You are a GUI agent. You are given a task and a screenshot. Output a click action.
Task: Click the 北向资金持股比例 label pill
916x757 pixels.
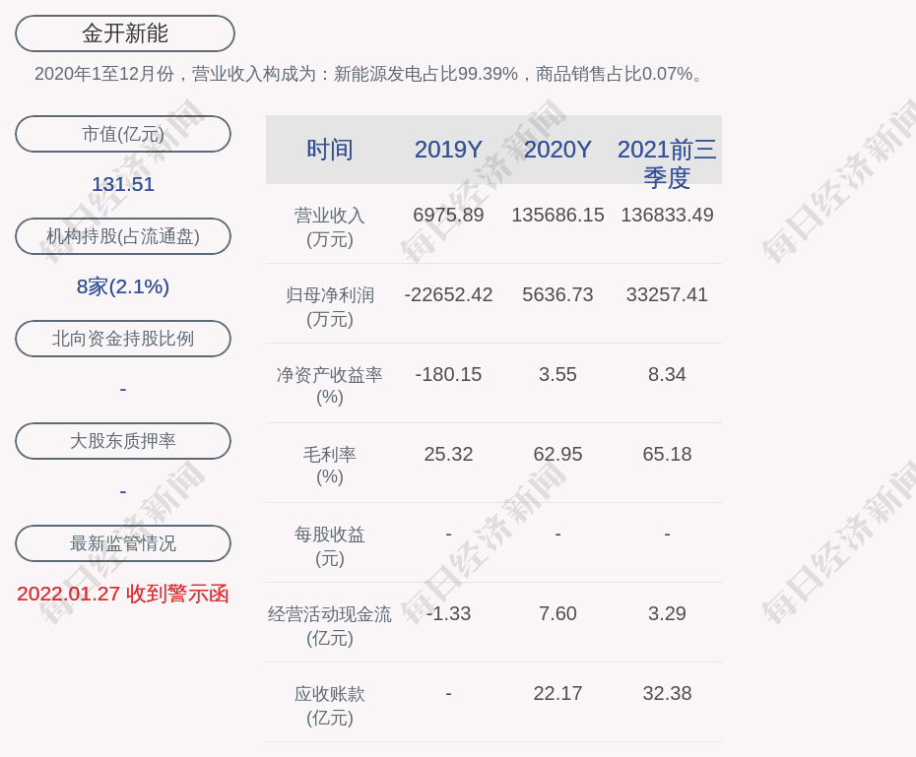(x=123, y=339)
